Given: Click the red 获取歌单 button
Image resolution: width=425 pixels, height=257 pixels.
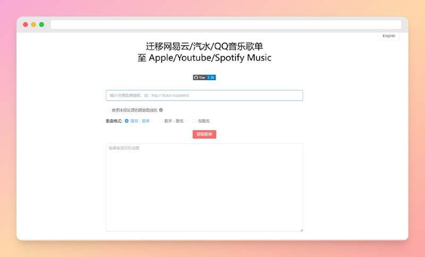Looking at the screenshot, I should click(x=205, y=134).
